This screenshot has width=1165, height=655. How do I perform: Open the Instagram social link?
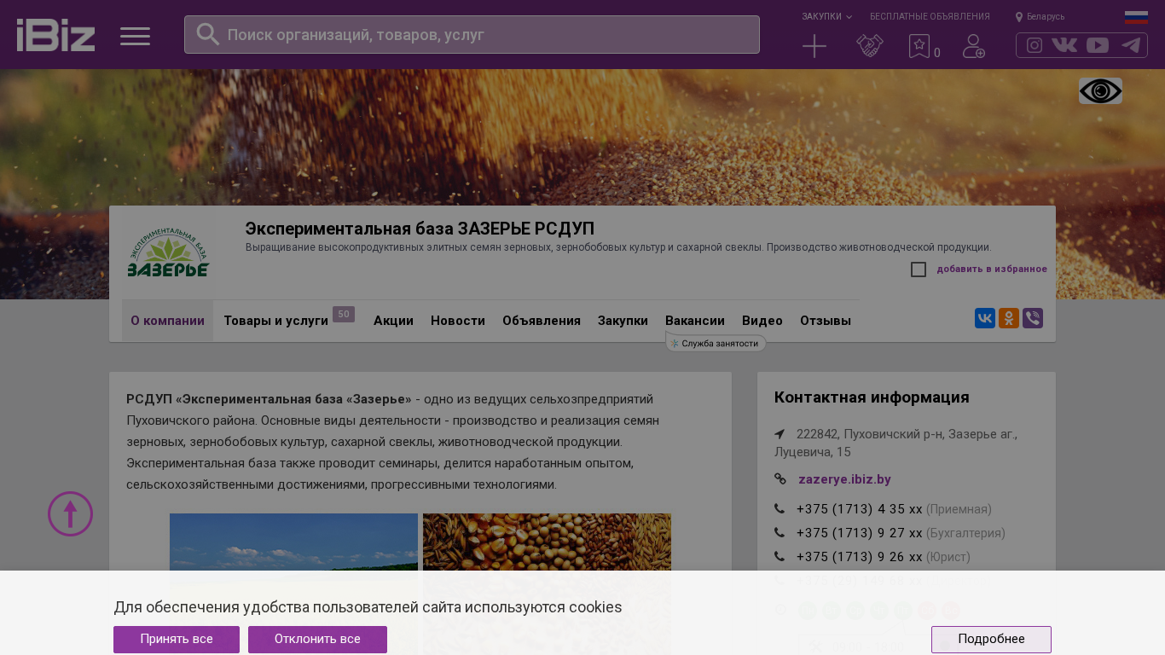(x=1035, y=45)
